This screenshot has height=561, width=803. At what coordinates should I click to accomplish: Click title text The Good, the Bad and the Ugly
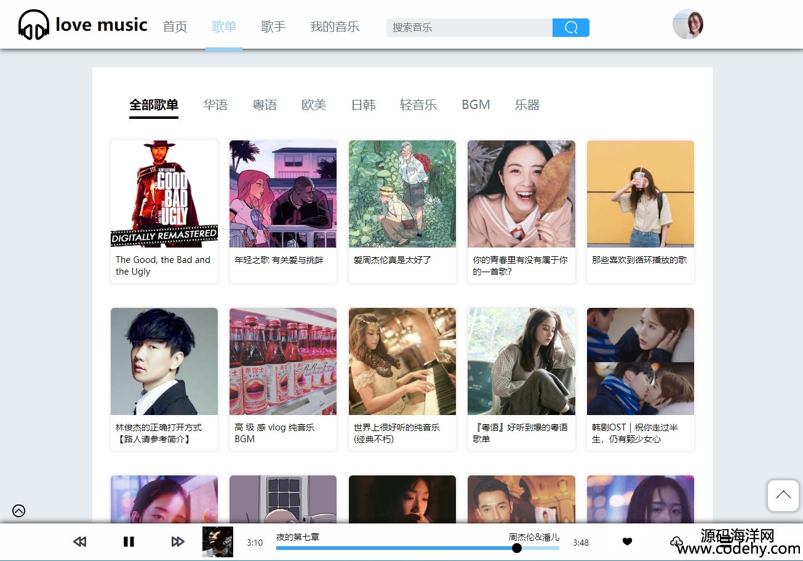point(163,265)
